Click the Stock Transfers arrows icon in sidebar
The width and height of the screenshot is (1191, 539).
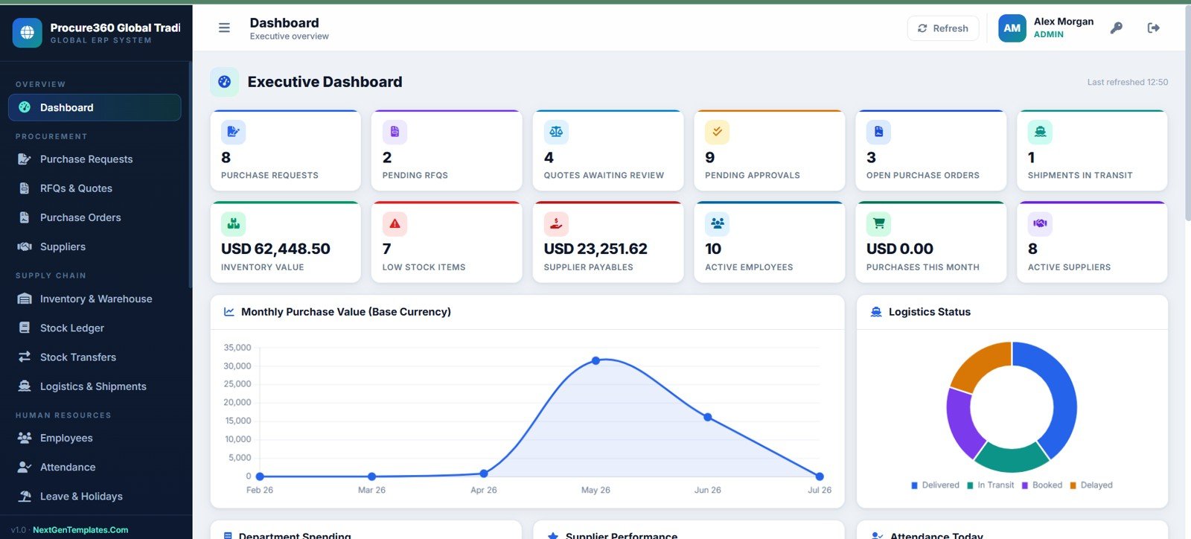coord(25,357)
